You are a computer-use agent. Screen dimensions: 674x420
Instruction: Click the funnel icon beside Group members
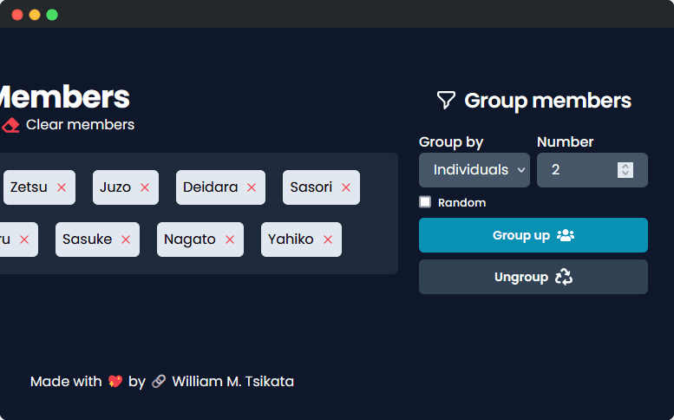pyautogui.click(x=446, y=100)
